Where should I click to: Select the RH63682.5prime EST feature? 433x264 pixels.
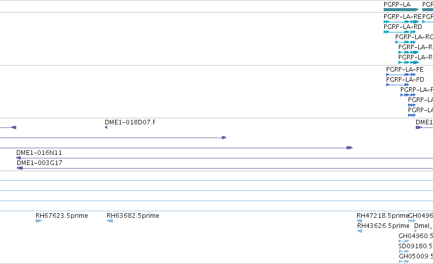(110, 221)
